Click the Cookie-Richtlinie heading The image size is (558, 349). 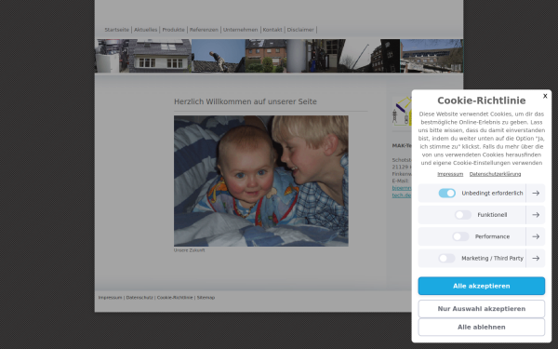[x=481, y=101]
